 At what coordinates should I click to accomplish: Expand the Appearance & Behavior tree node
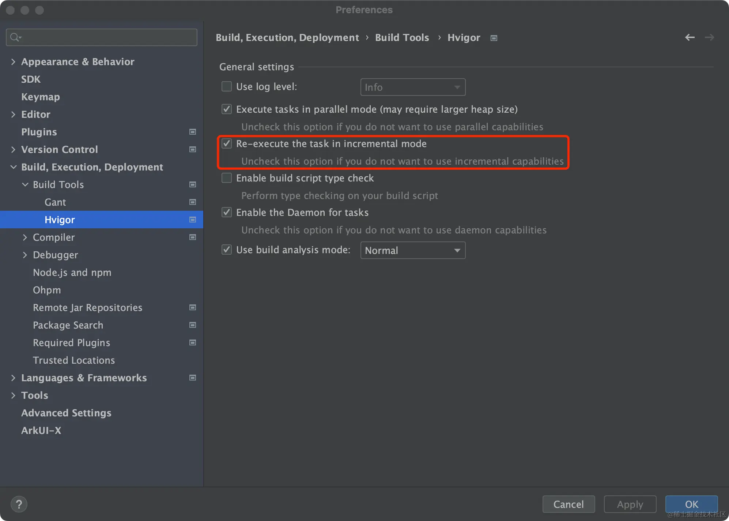[13, 61]
